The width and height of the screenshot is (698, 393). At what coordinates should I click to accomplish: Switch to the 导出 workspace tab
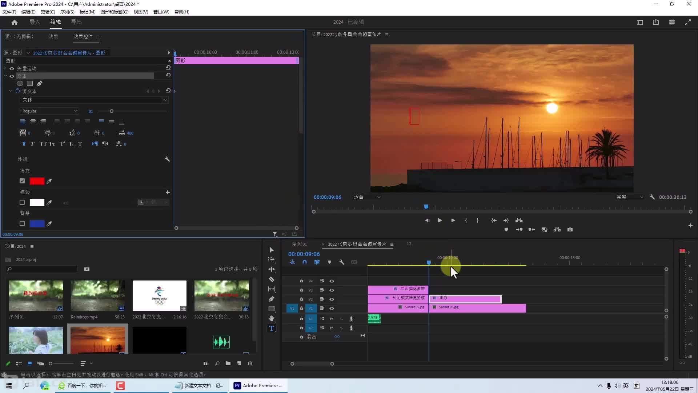pos(76,22)
